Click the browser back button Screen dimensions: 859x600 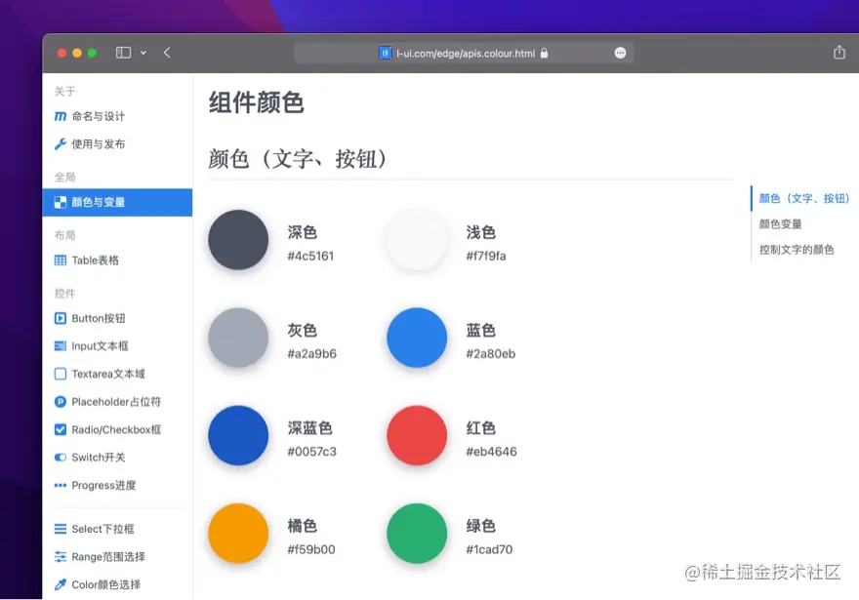[166, 53]
